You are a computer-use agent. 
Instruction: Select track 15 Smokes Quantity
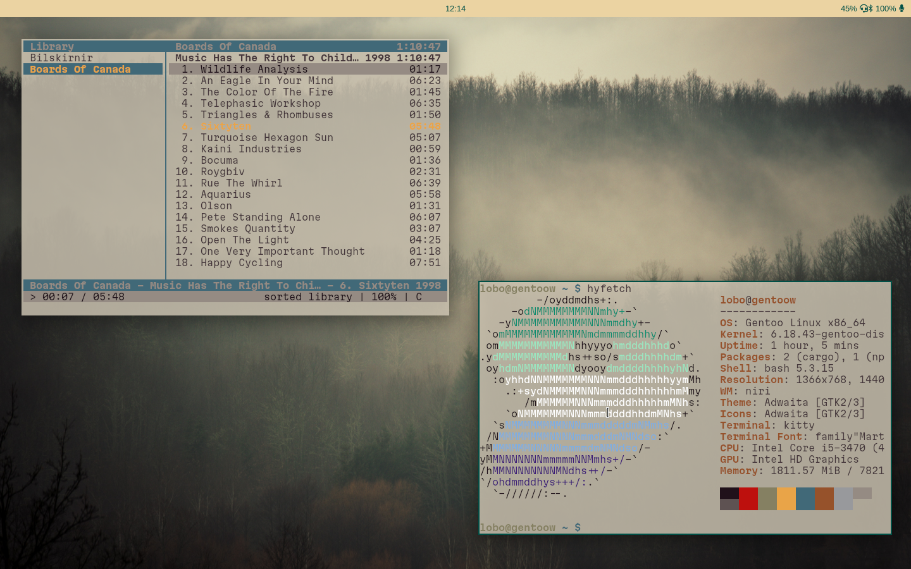(x=308, y=228)
